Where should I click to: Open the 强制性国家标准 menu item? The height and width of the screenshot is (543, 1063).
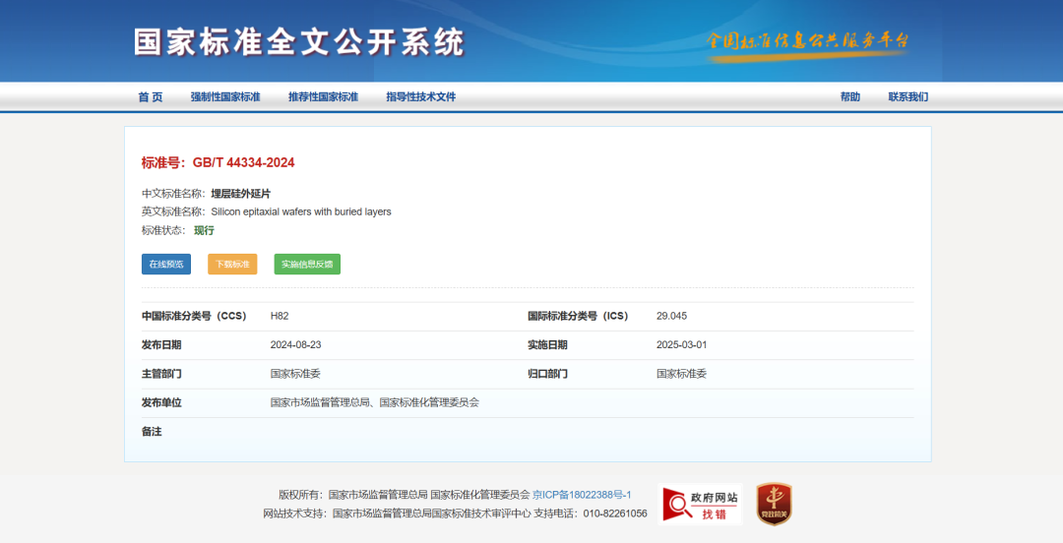pos(225,97)
